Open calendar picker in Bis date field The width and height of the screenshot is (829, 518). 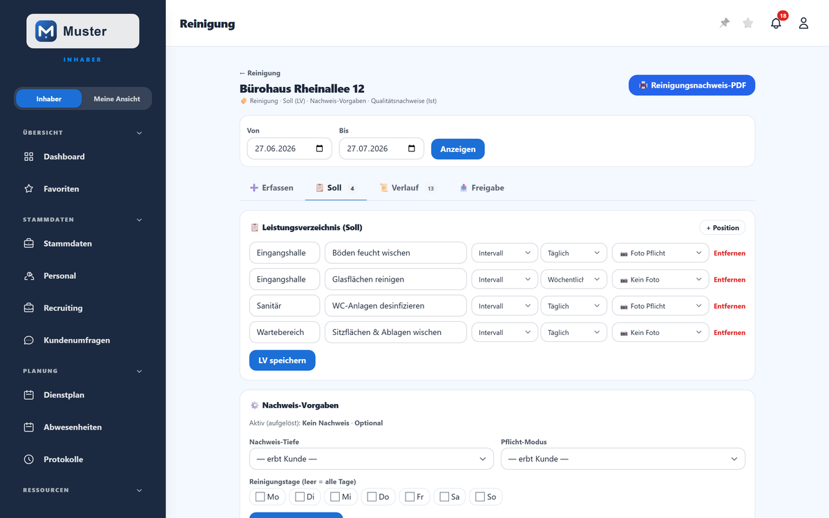[412, 148]
